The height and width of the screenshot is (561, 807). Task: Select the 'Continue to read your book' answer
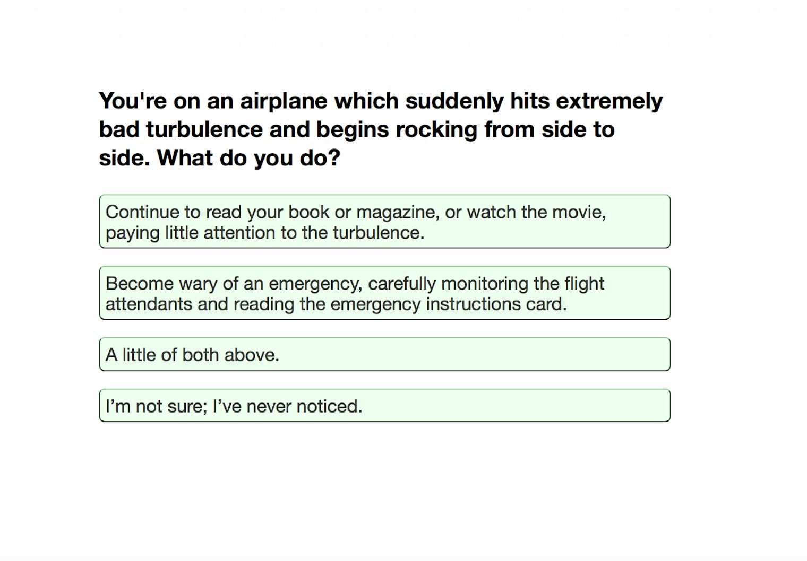[x=384, y=222]
